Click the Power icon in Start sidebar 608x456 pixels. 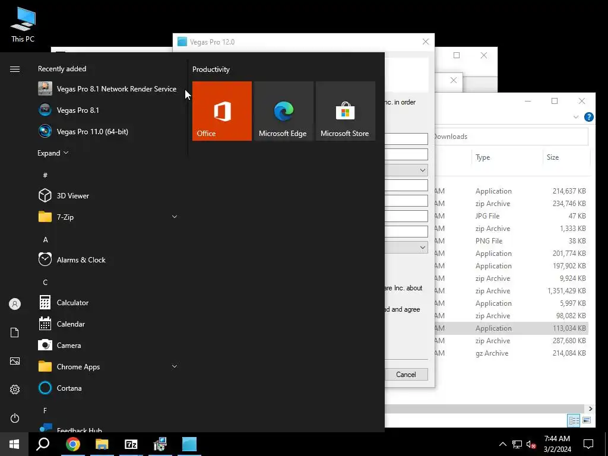coord(15,418)
